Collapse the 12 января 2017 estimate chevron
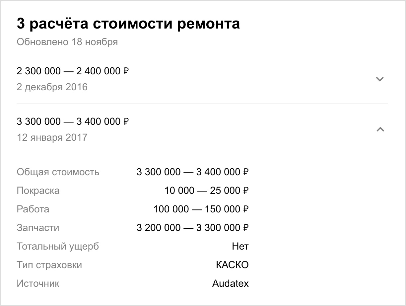 pos(380,129)
